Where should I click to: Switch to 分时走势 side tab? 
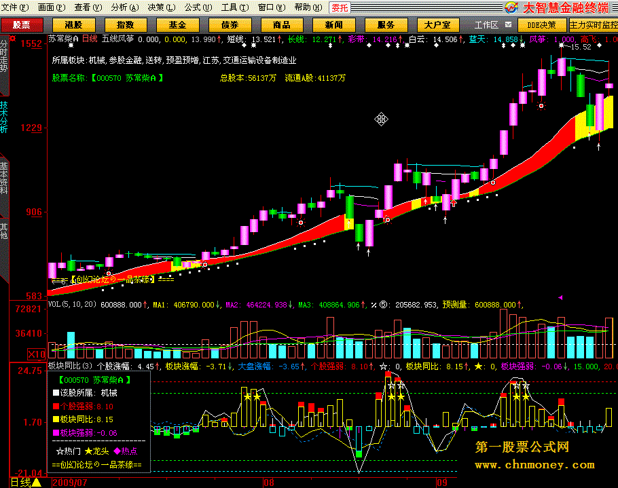pyautogui.click(x=4, y=56)
